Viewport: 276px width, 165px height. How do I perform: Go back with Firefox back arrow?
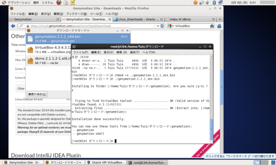tap(13, 26)
